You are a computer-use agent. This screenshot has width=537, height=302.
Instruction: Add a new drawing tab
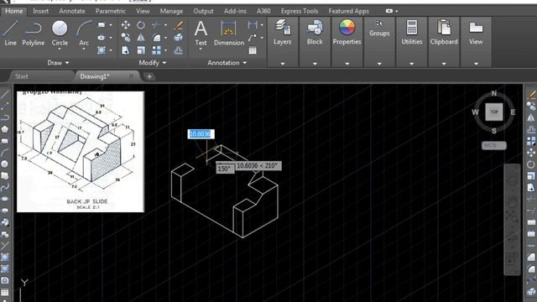pos(149,76)
